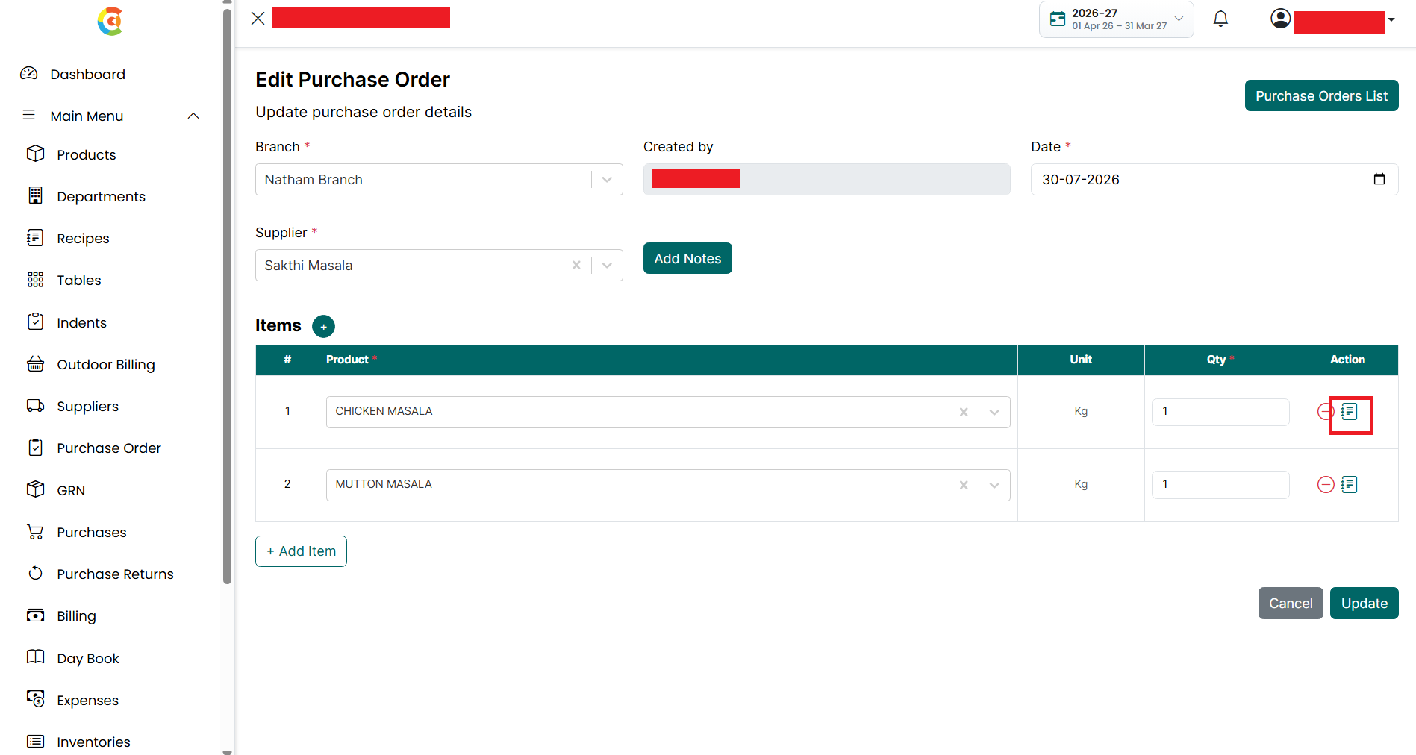Screen dimensions: 1416x755
Task: Close the sidebar with the X icon
Action: pyautogui.click(x=258, y=19)
